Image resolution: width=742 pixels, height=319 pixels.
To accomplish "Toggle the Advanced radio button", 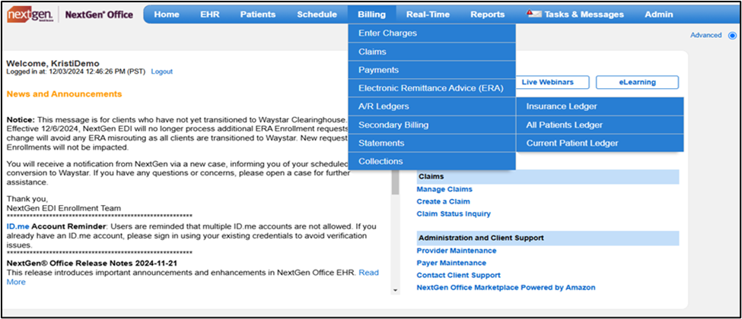I will click(x=733, y=36).
